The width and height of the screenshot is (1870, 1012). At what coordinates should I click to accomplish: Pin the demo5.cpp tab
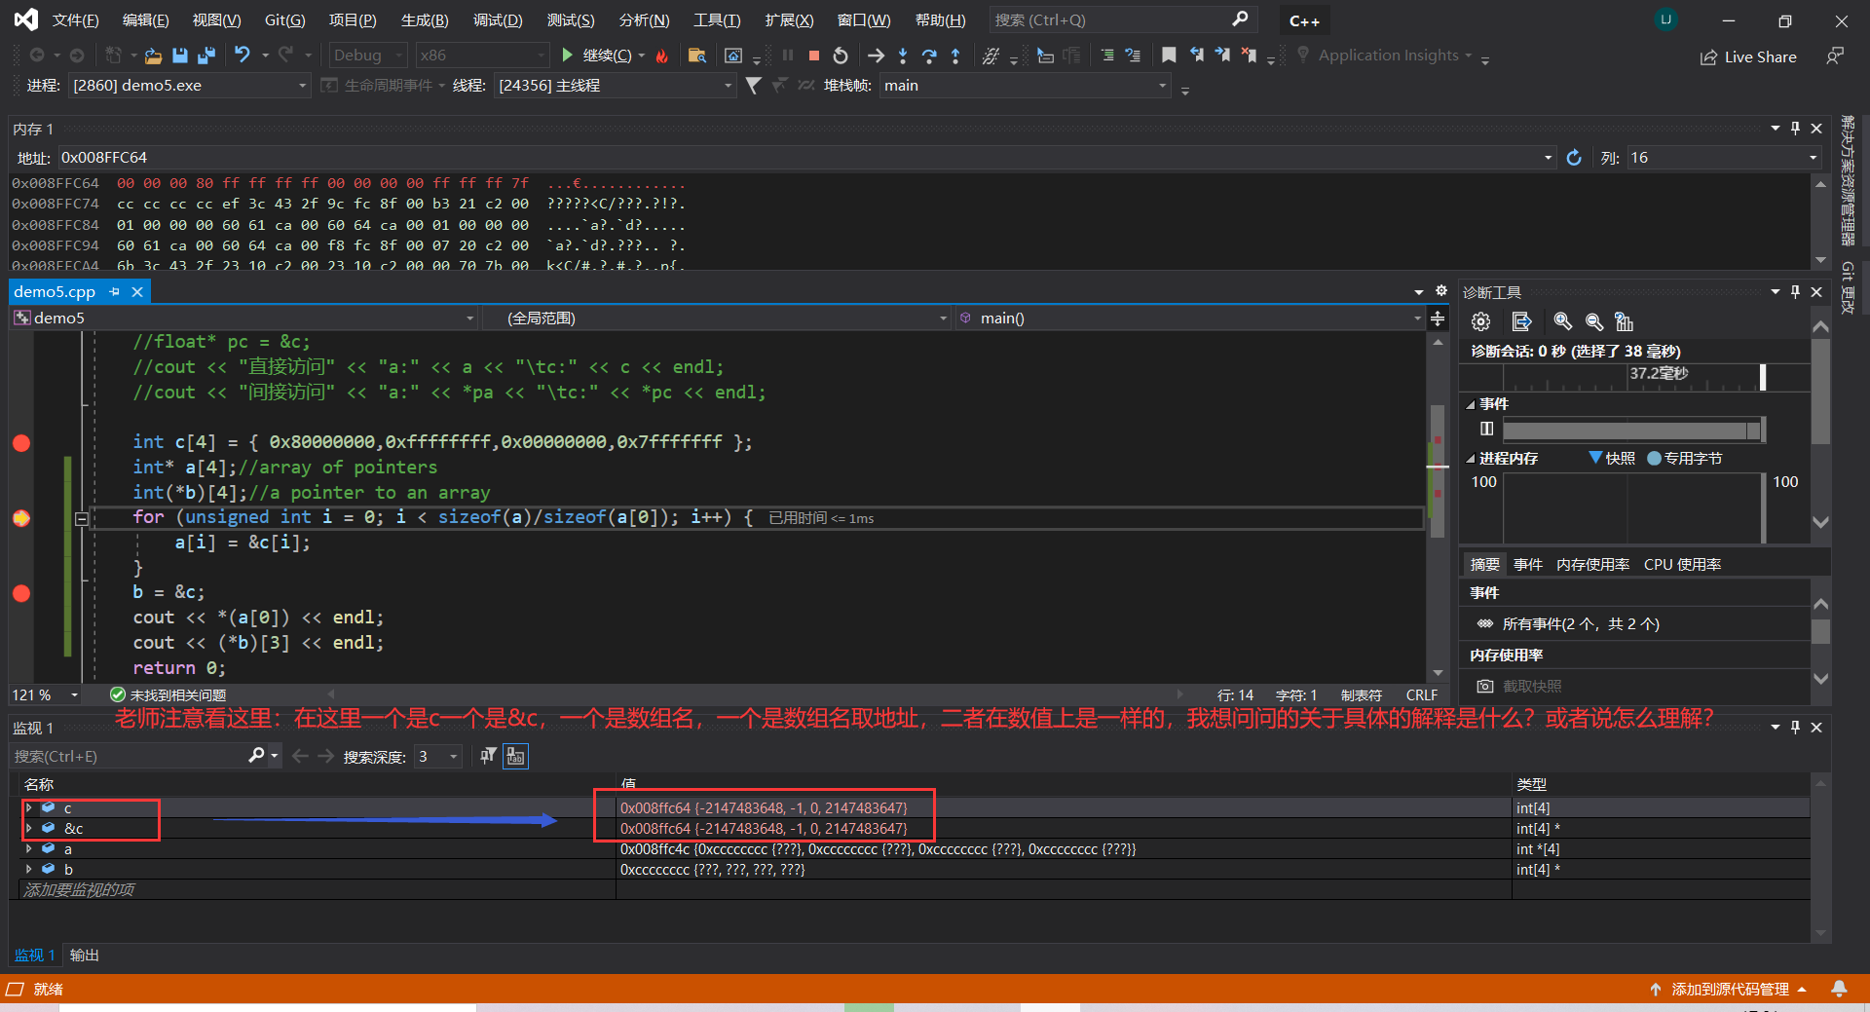click(115, 292)
